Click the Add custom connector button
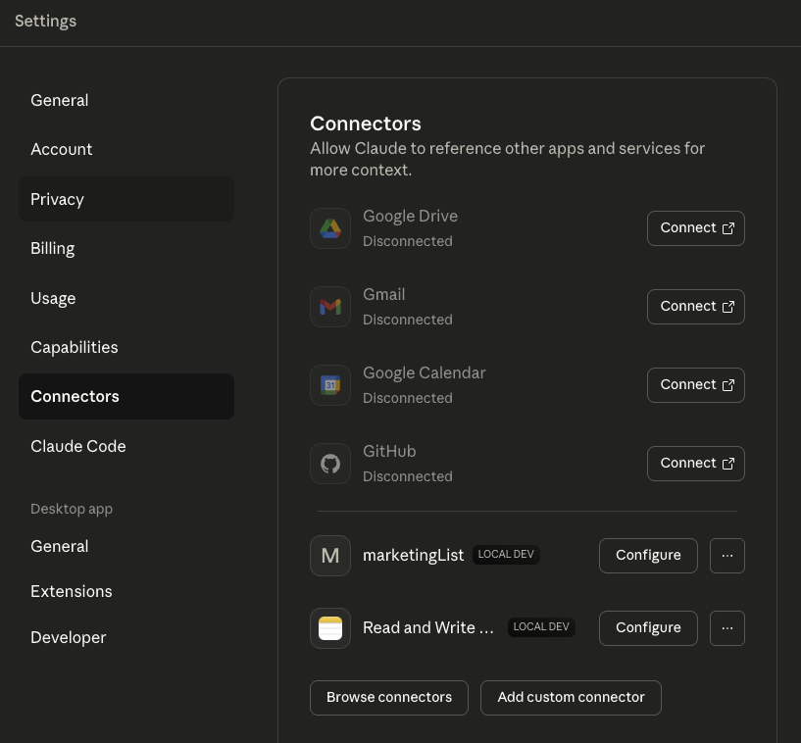 coord(571,697)
